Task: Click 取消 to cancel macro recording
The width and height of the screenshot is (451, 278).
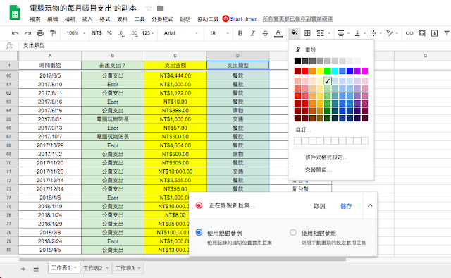Action: [319, 206]
